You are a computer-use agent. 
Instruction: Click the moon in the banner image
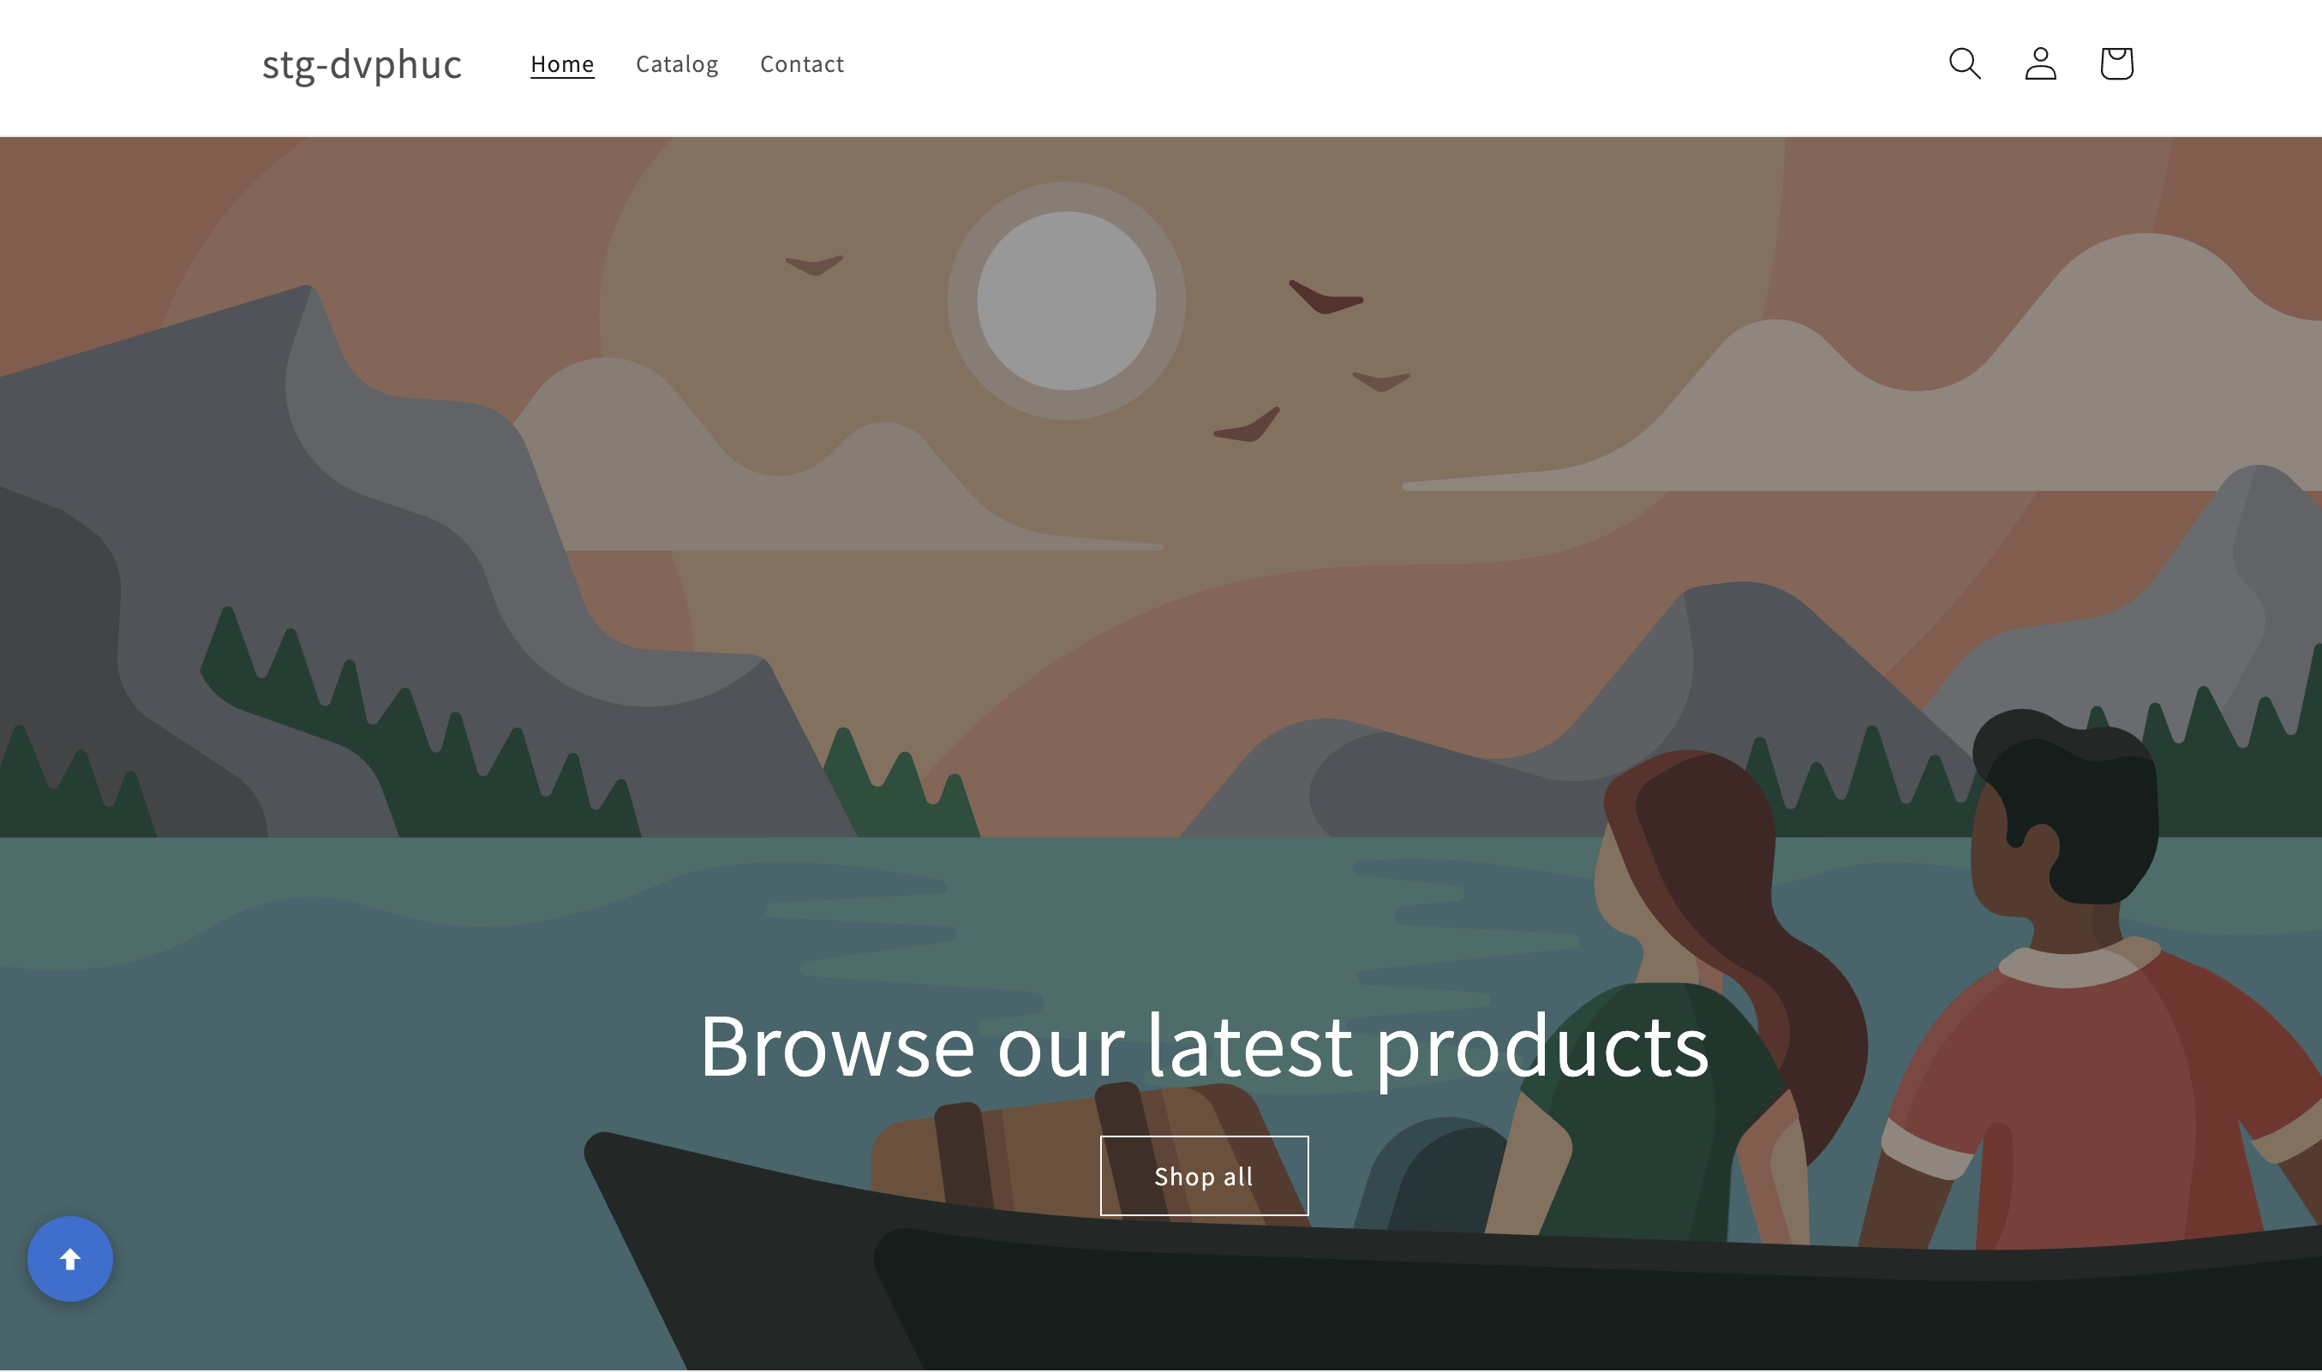[1066, 301]
